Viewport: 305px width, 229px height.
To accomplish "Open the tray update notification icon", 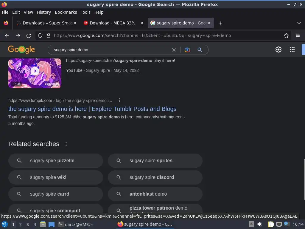I will [287, 224].
